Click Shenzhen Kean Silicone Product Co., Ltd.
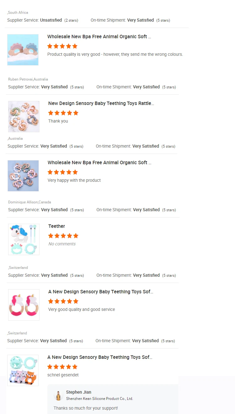The image size is (235, 414). pos(99,399)
